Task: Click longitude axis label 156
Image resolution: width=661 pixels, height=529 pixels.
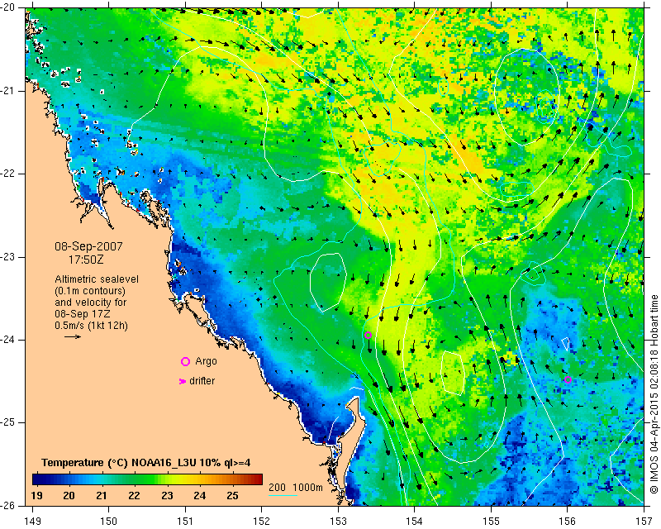Action: tap(568, 522)
